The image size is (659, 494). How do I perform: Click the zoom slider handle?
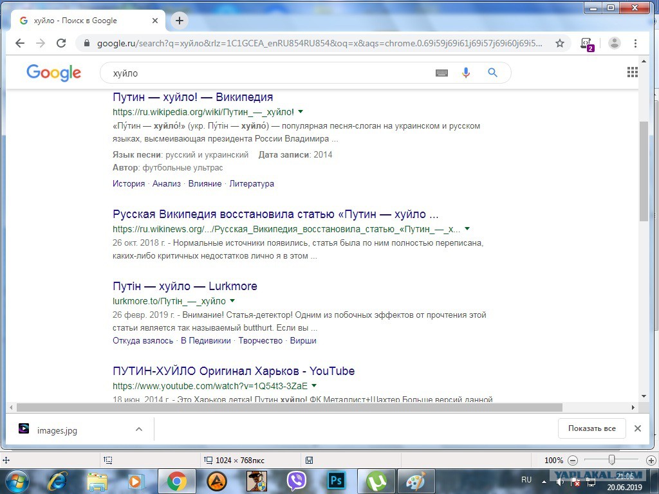pos(612,460)
